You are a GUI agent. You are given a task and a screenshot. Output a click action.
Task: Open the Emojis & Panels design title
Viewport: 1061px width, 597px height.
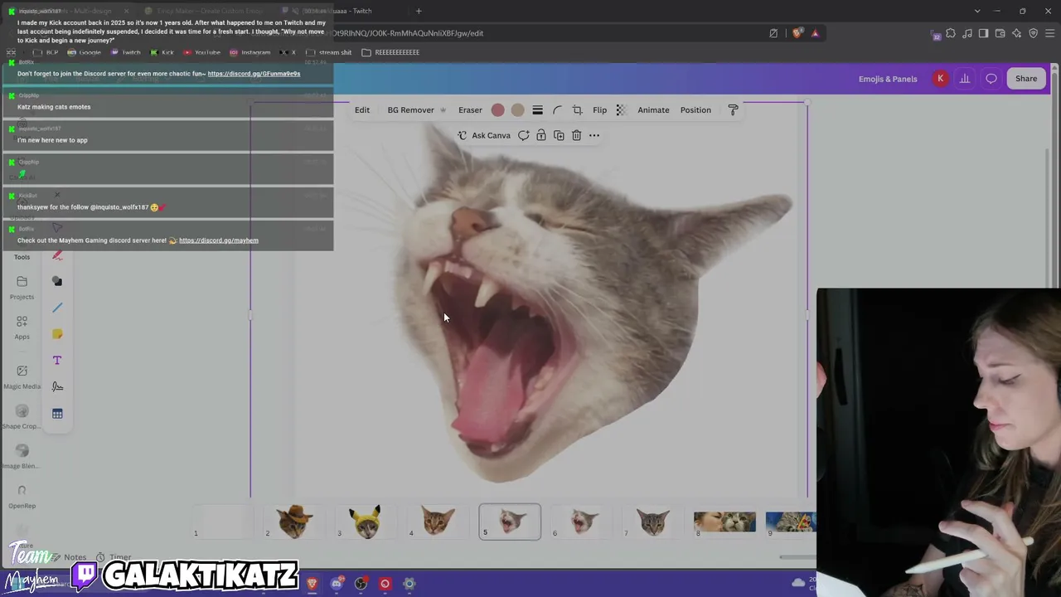coord(888,79)
